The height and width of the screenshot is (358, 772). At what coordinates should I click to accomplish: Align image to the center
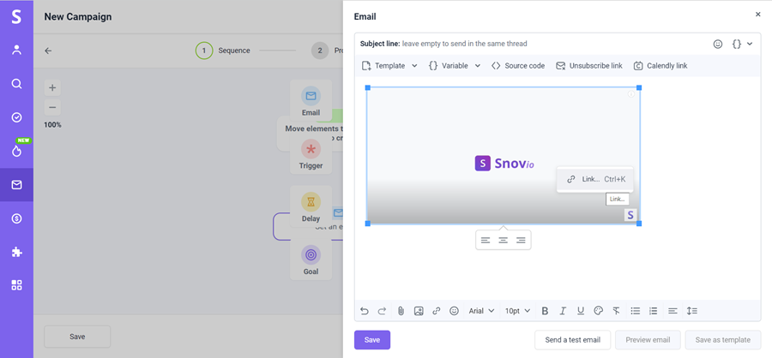504,241
